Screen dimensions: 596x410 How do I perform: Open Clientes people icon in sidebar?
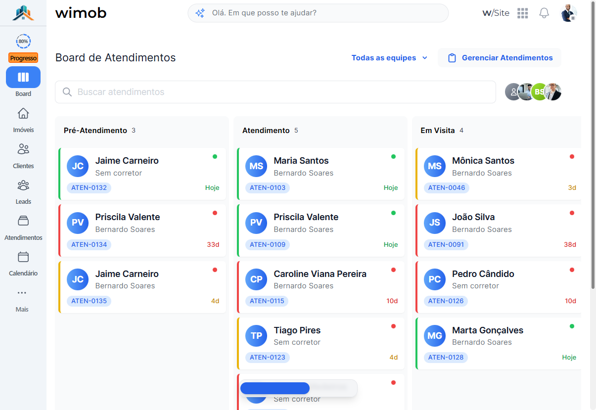[x=23, y=149]
